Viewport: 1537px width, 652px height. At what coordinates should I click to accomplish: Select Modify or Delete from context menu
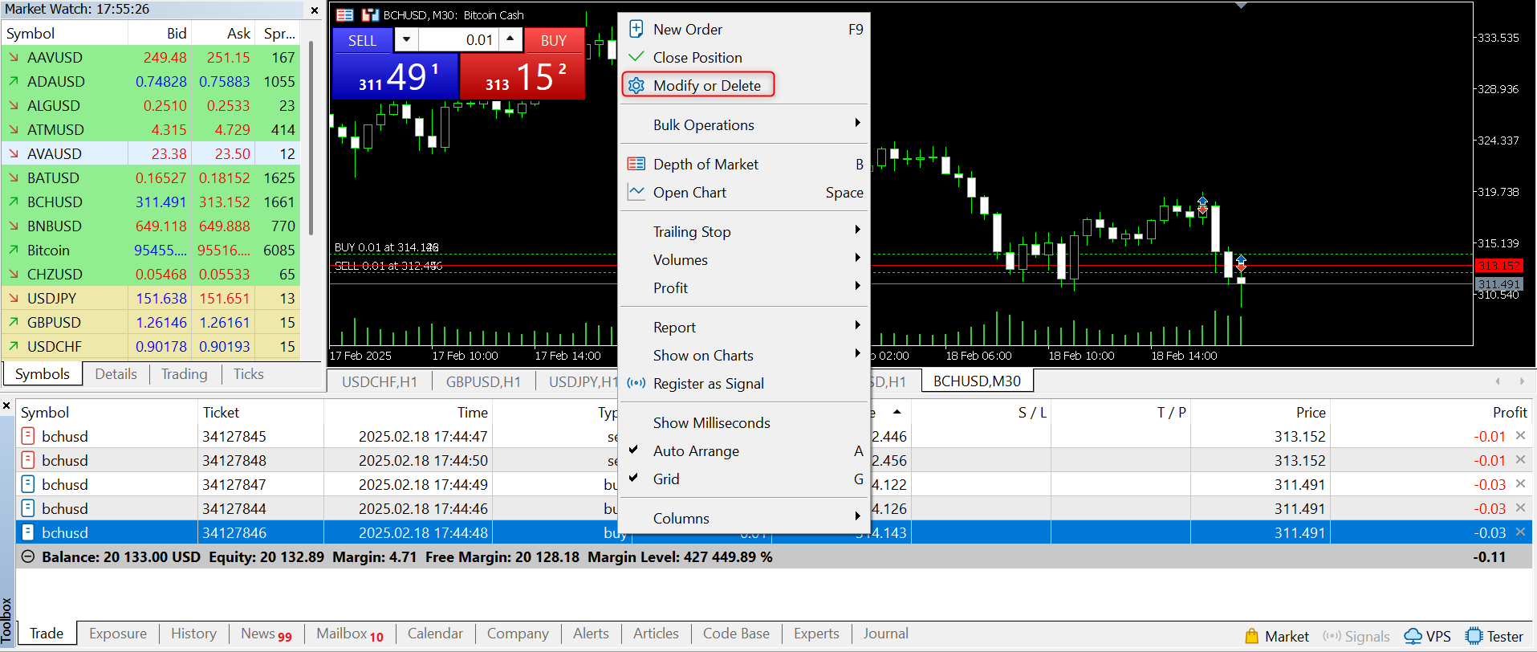706,86
